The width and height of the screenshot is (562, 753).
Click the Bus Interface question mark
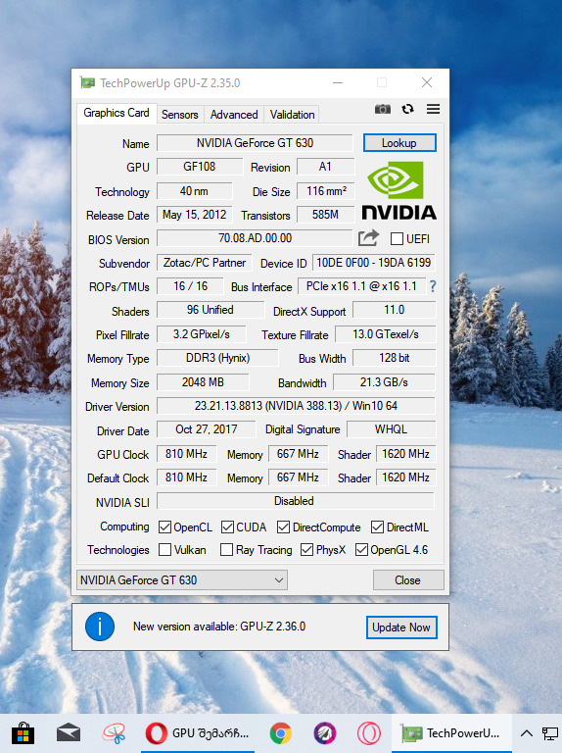(x=433, y=286)
